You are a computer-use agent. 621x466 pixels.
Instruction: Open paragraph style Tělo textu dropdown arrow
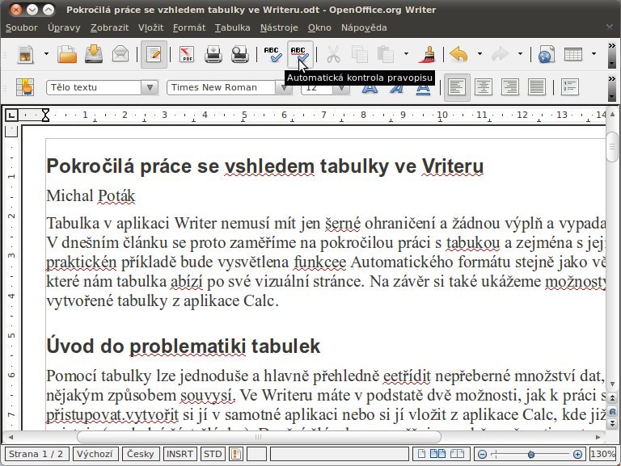pyautogui.click(x=150, y=87)
